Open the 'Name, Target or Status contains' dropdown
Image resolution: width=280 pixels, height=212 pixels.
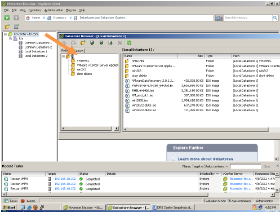[227, 166]
